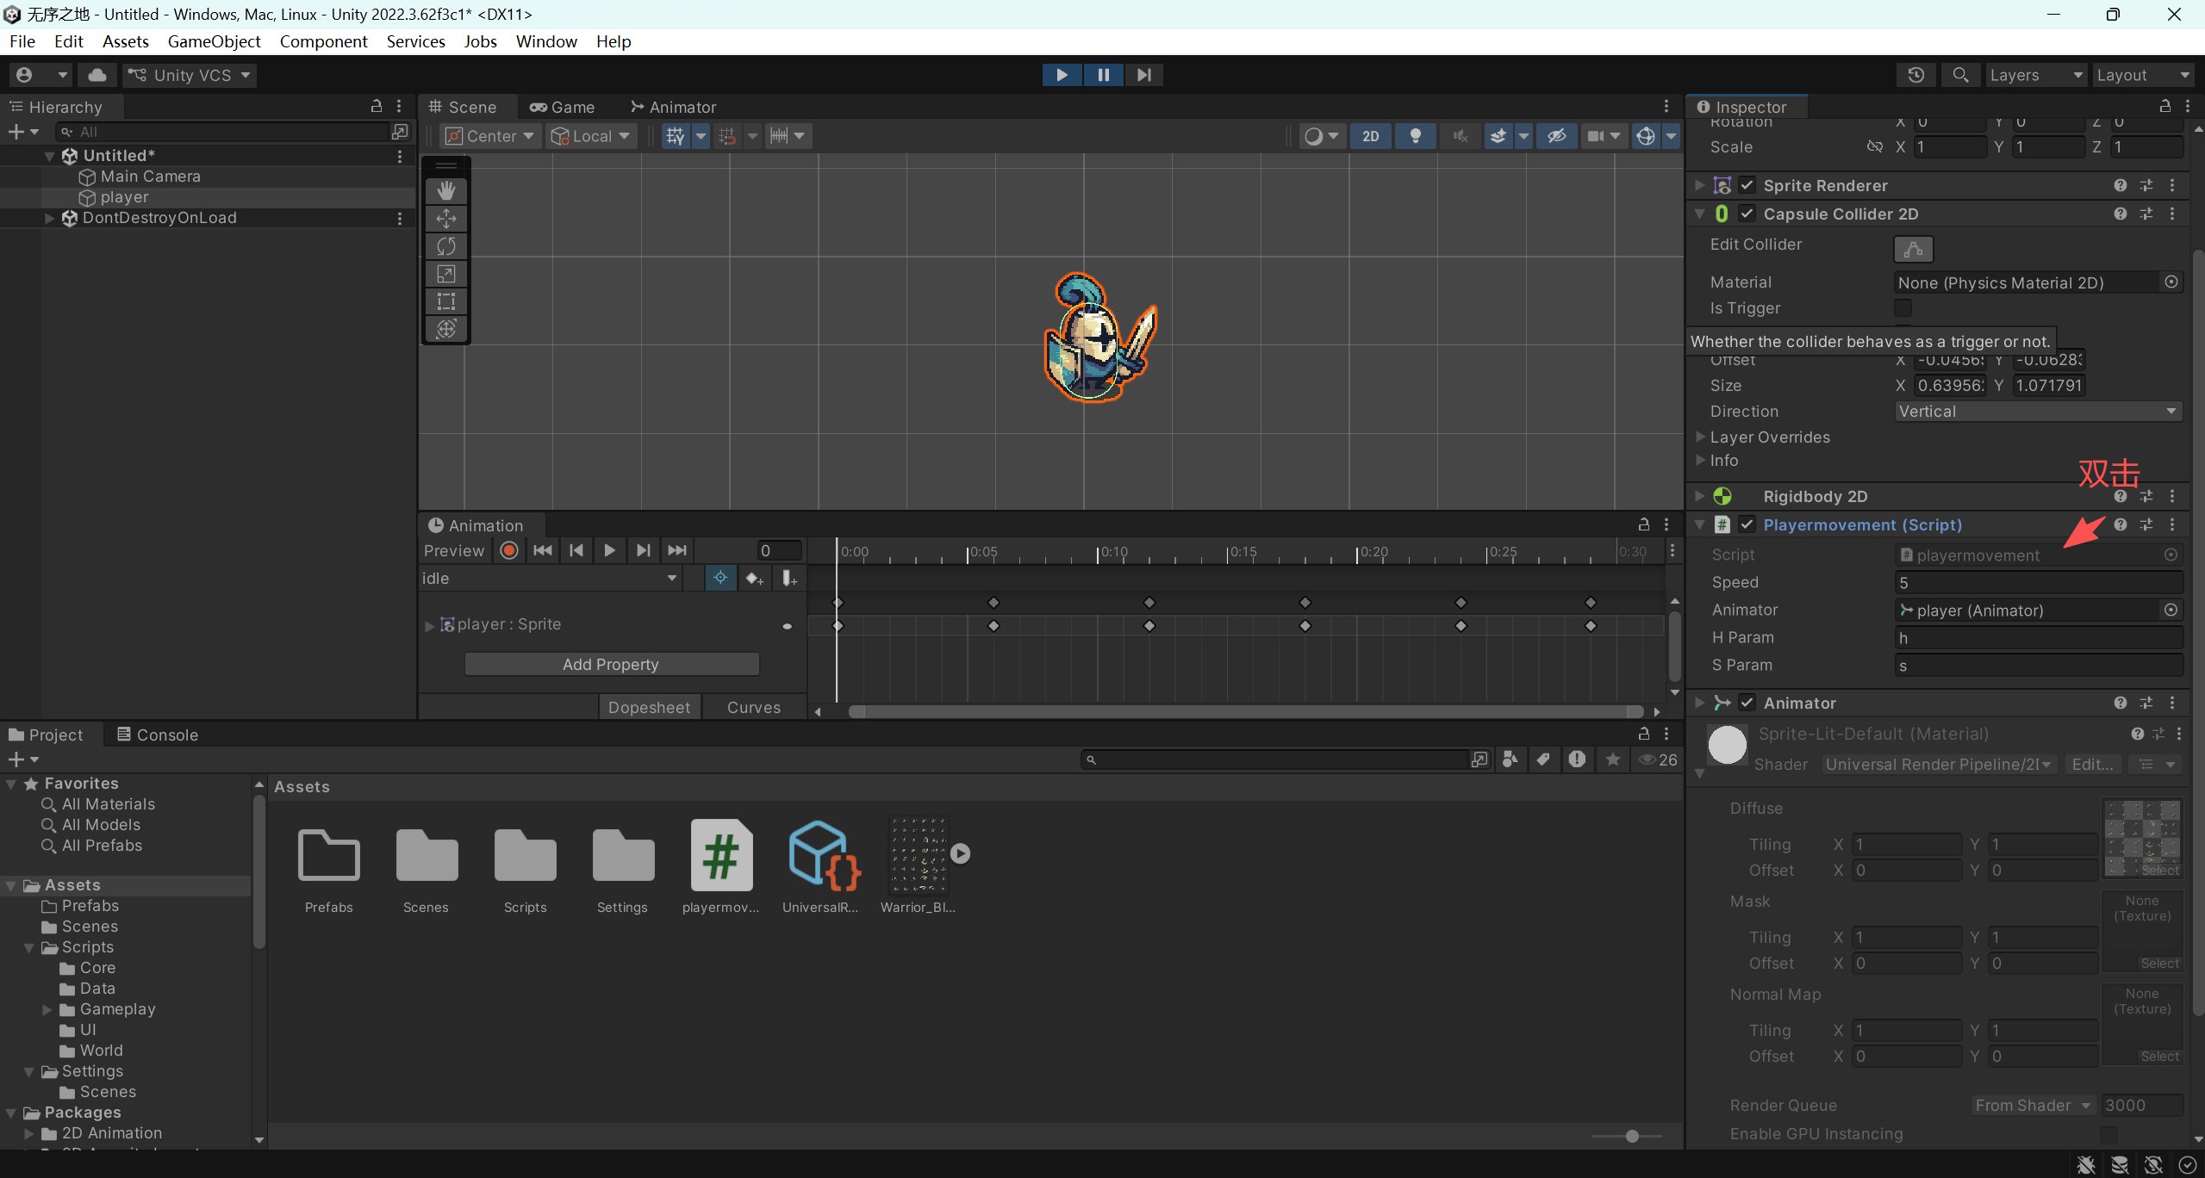
Task: Click search by label icon in Project
Action: [x=1543, y=759]
